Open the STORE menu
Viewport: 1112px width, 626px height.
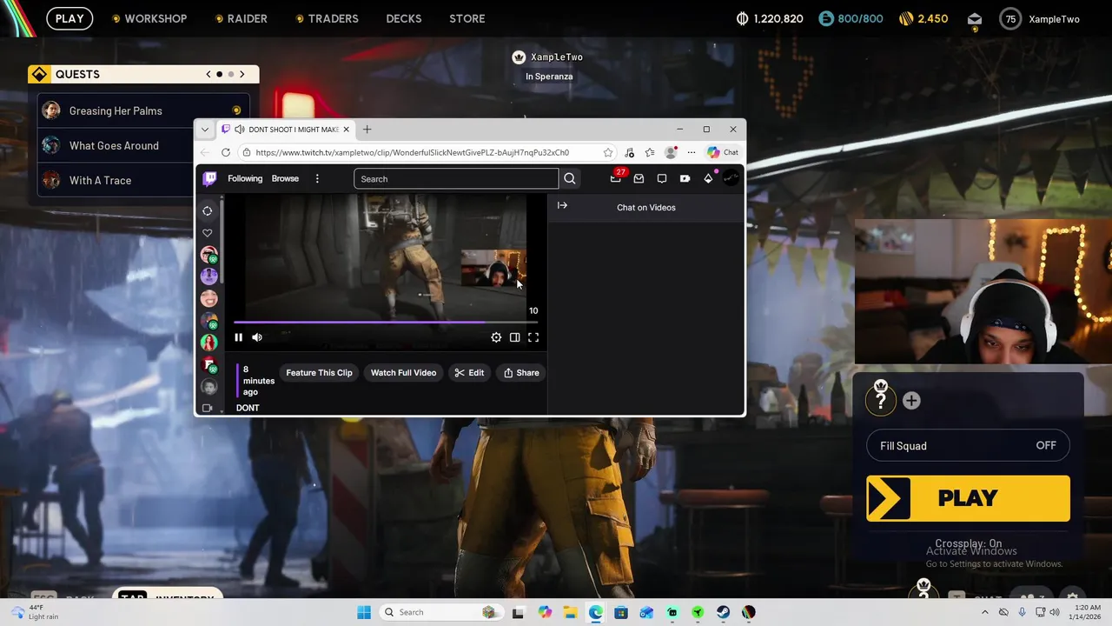(467, 18)
